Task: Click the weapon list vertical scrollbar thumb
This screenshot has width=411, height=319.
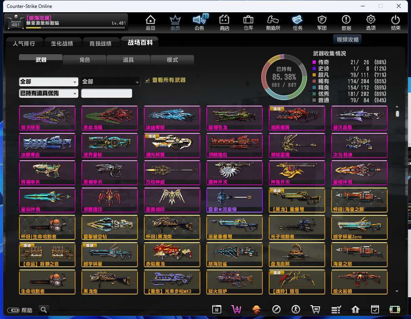Action: pos(397,114)
